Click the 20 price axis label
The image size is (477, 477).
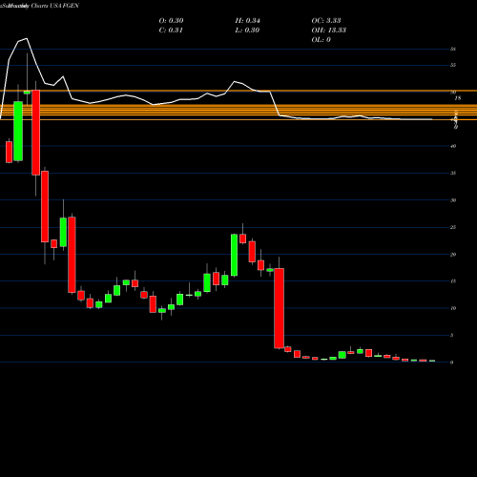pos(453,255)
